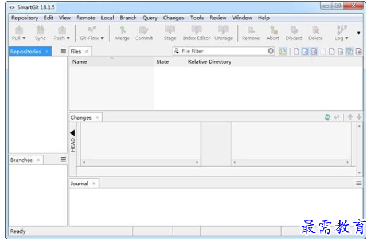This screenshot has width=371, height=245.
Task: Click the Commit toolbar icon
Action: click(143, 30)
